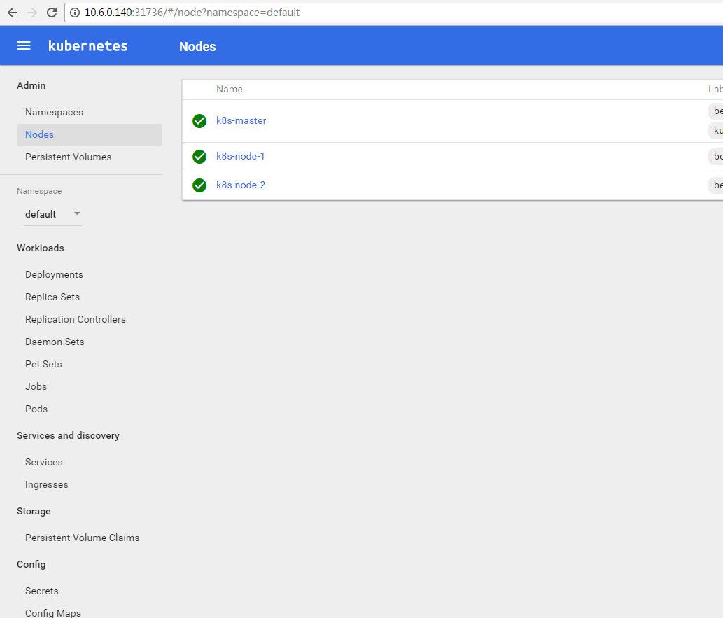
Task: Click the Admin section heading
Action: pyautogui.click(x=31, y=85)
